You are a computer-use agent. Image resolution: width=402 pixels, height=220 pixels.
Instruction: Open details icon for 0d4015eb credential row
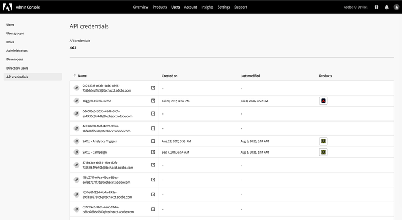[153, 113]
